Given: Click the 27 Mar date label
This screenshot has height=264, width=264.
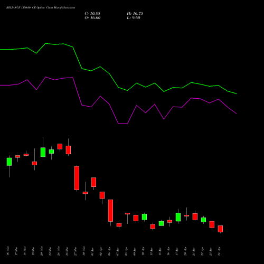Looking at the screenshot, I should pos(76,251).
